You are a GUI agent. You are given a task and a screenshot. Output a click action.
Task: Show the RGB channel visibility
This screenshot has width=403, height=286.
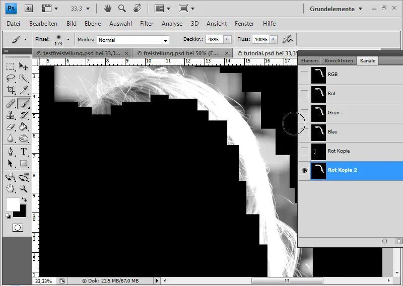(304, 75)
